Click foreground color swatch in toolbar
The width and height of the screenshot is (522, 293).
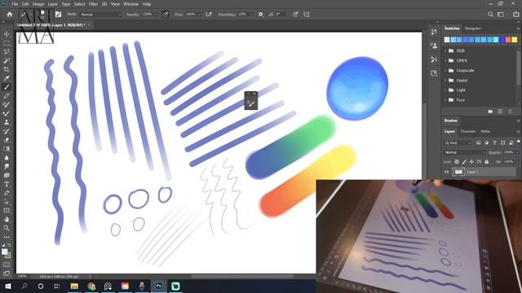(4, 251)
